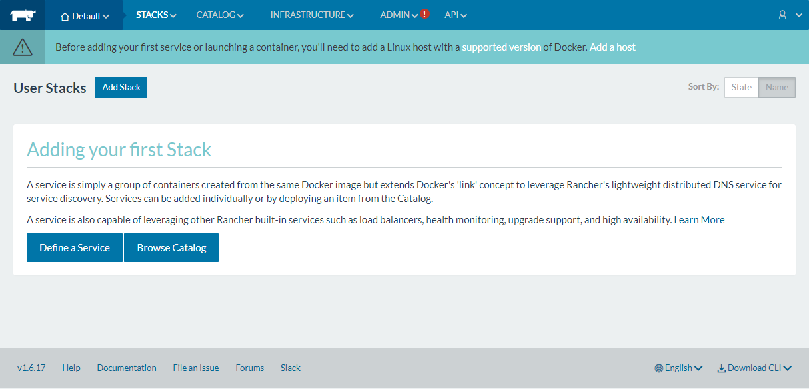Click the 'Adding your first Stack' heading
The image size is (809, 389).
tap(119, 149)
